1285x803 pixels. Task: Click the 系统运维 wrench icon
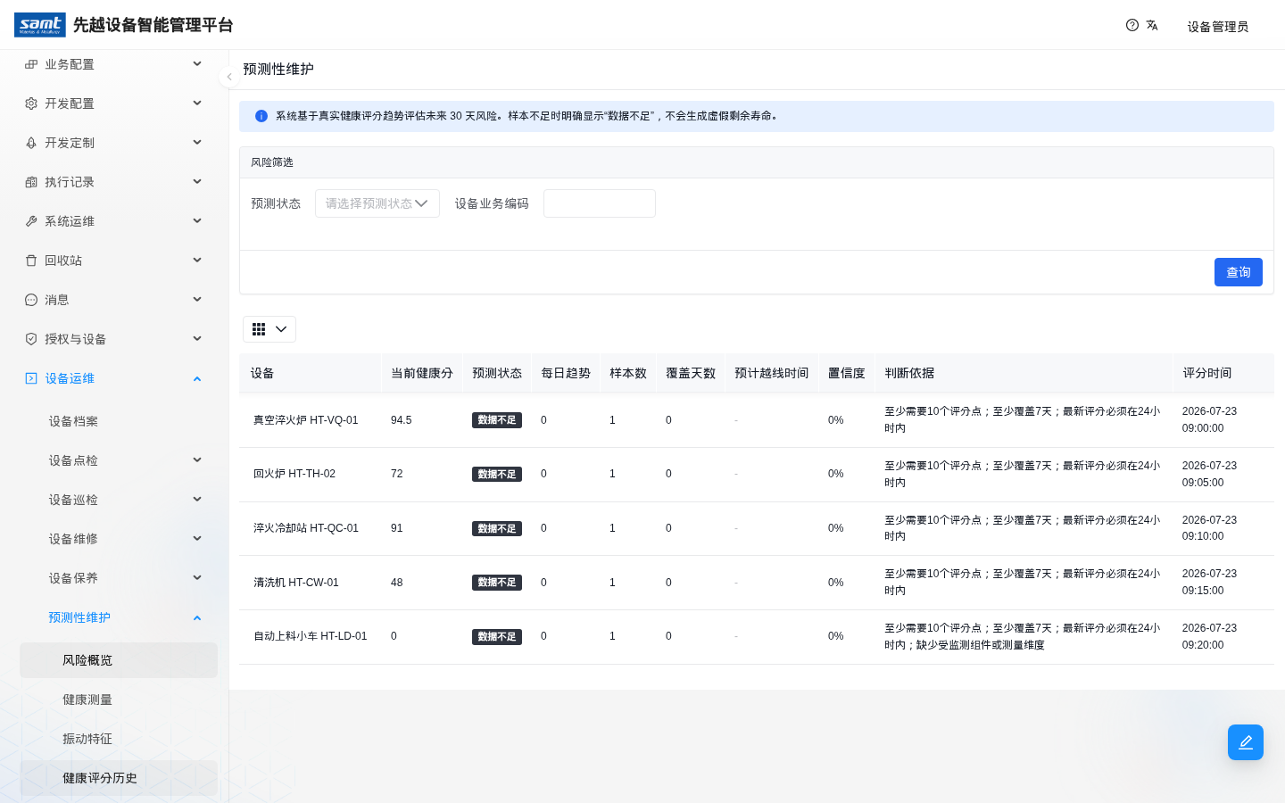point(31,221)
